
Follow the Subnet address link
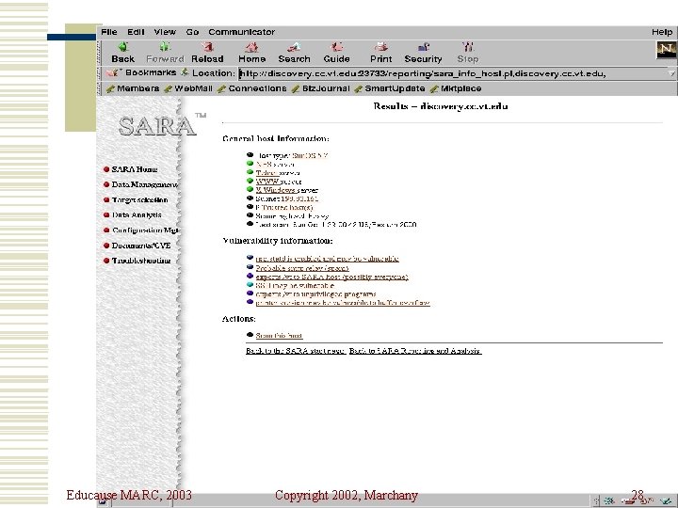point(299,198)
